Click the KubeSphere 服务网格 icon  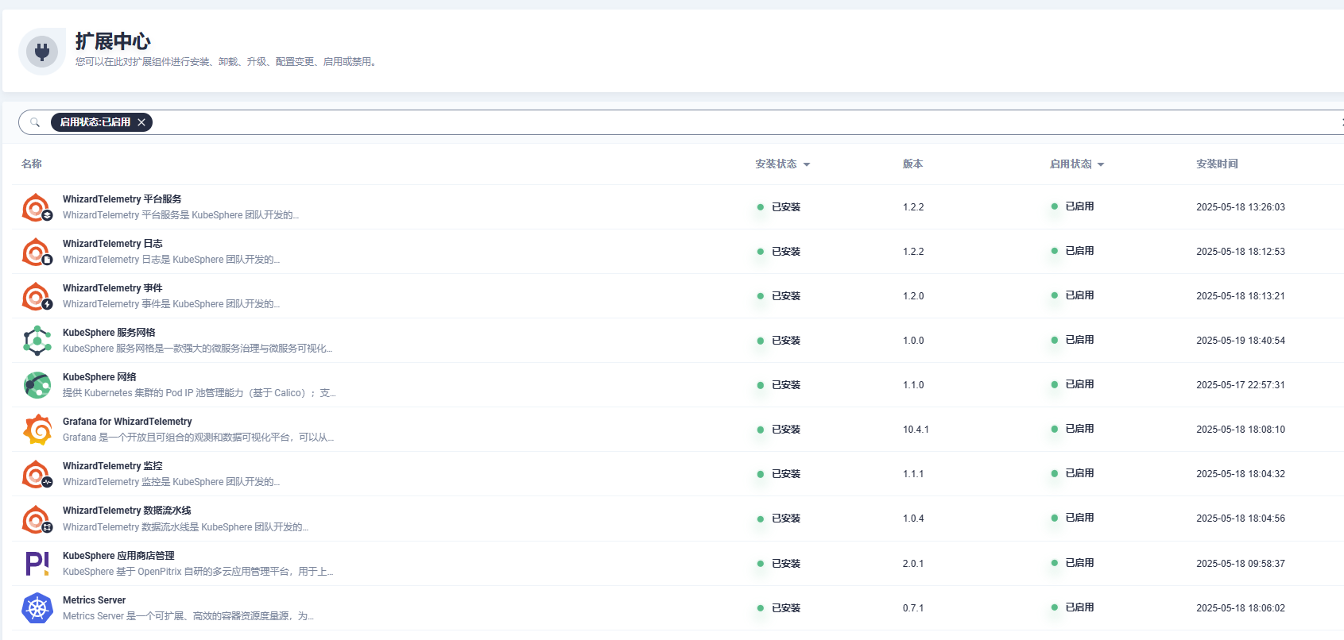click(x=37, y=341)
